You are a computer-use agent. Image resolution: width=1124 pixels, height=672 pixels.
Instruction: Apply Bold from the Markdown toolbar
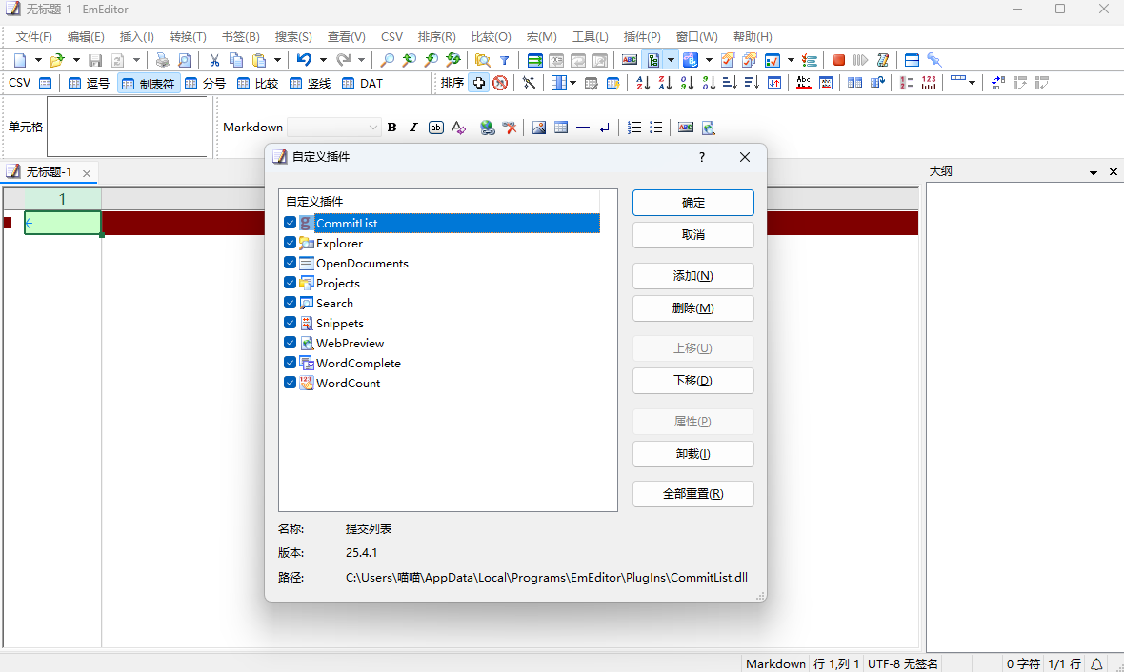pyautogui.click(x=391, y=128)
